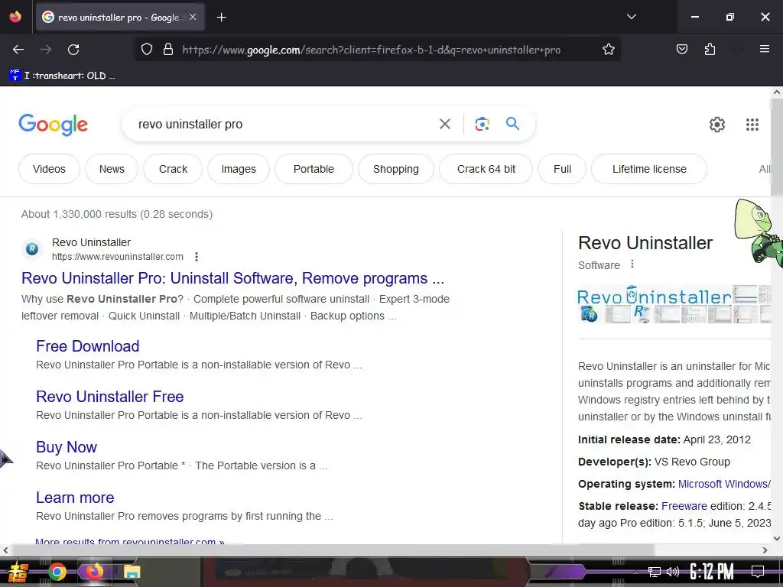Bookmark this page with the star
Screen dimensions: 783x587
coord(608,50)
